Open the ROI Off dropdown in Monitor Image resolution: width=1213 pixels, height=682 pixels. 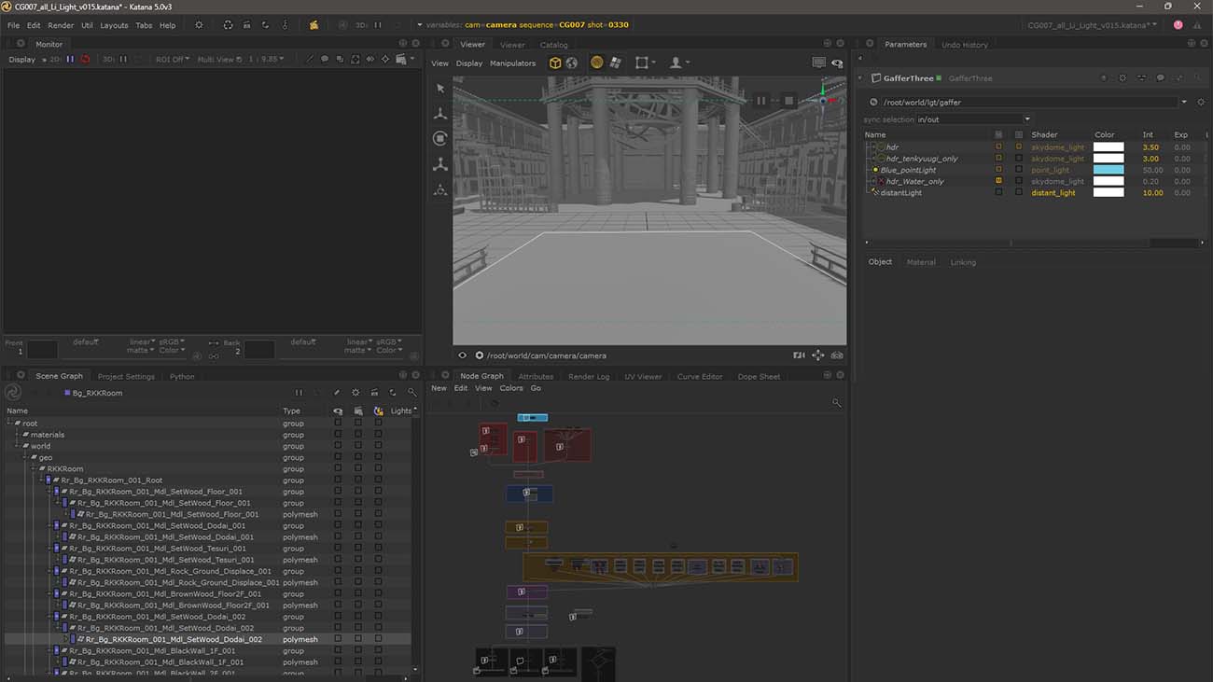coord(173,60)
